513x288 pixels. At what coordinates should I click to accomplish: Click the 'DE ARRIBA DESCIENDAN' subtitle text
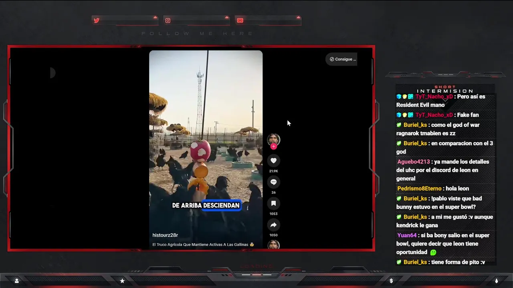pyautogui.click(x=206, y=205)
